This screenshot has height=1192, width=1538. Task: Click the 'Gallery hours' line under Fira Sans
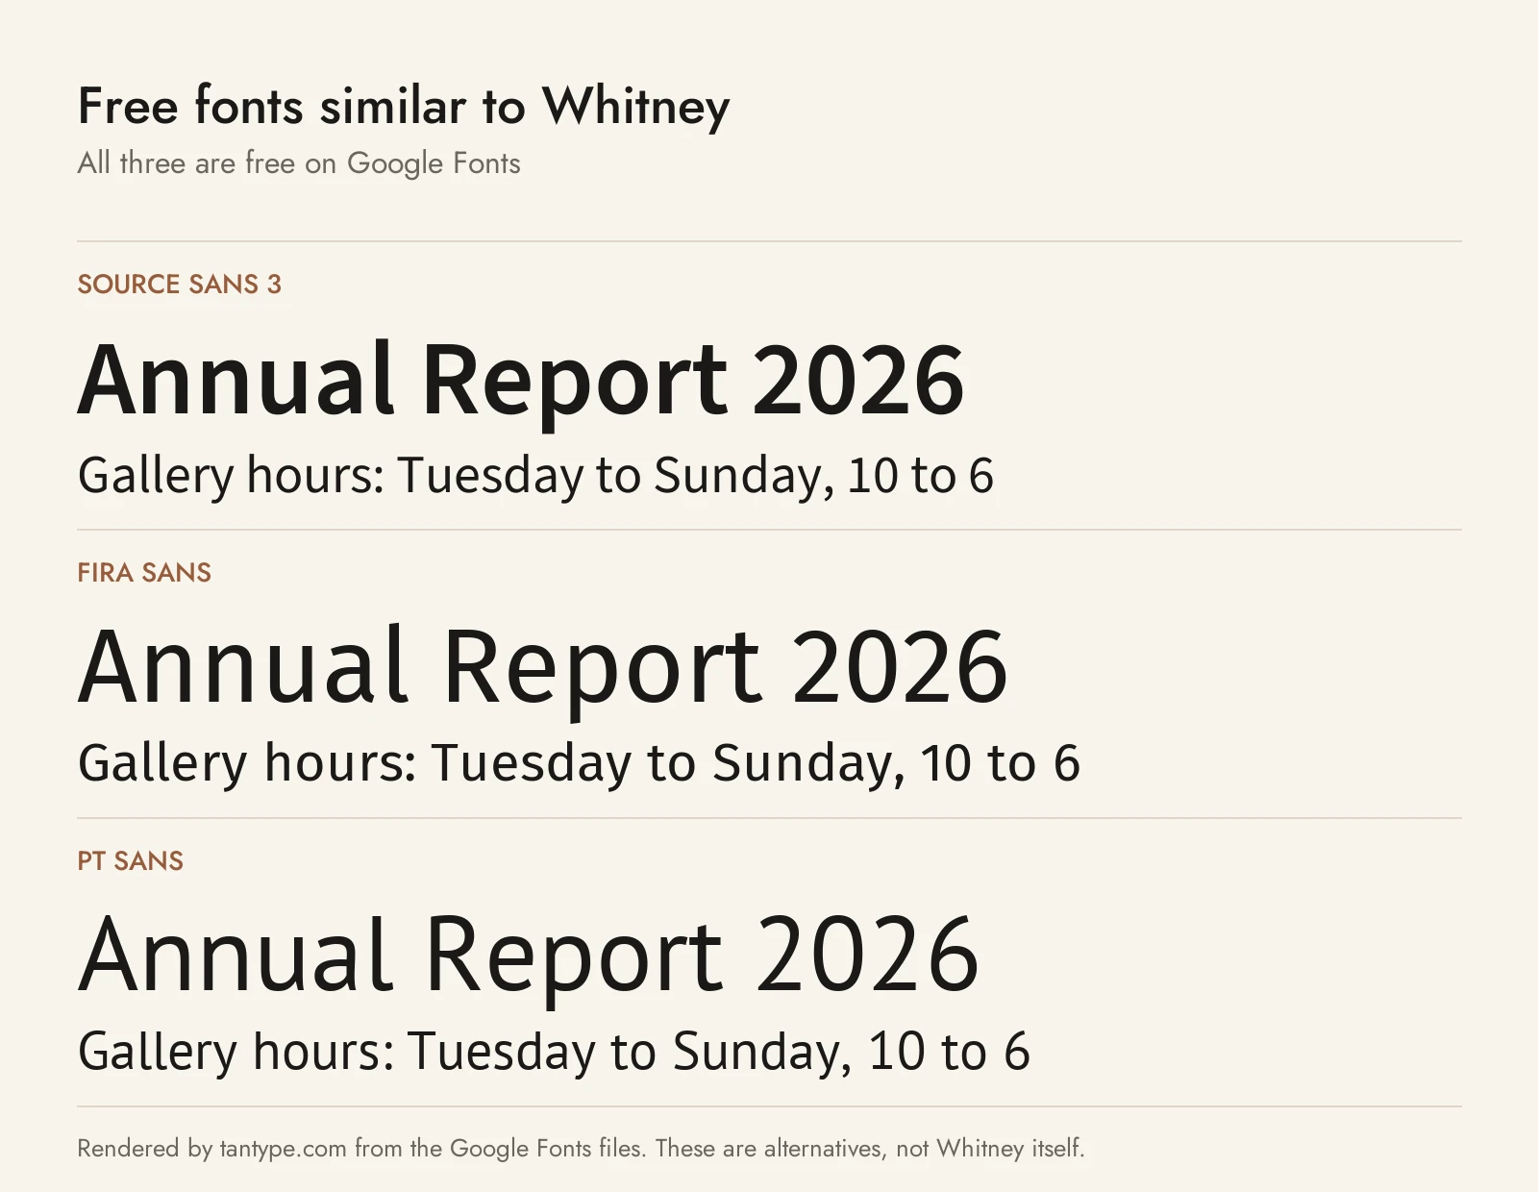pos(579,764)
